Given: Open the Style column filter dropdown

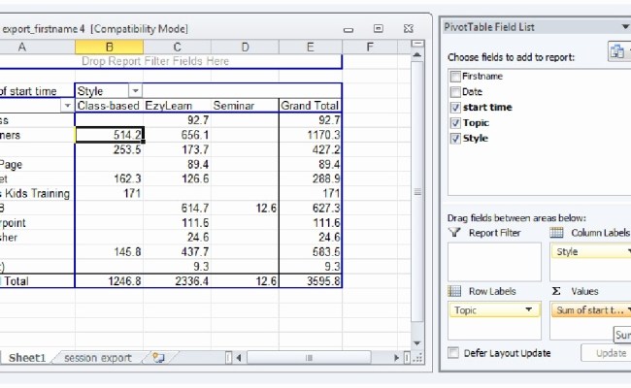Looking at the screenshot, I should (x=135, y=91).
